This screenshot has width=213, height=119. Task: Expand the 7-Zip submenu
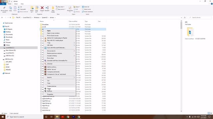pyautogui.click(x=60, y=43)
